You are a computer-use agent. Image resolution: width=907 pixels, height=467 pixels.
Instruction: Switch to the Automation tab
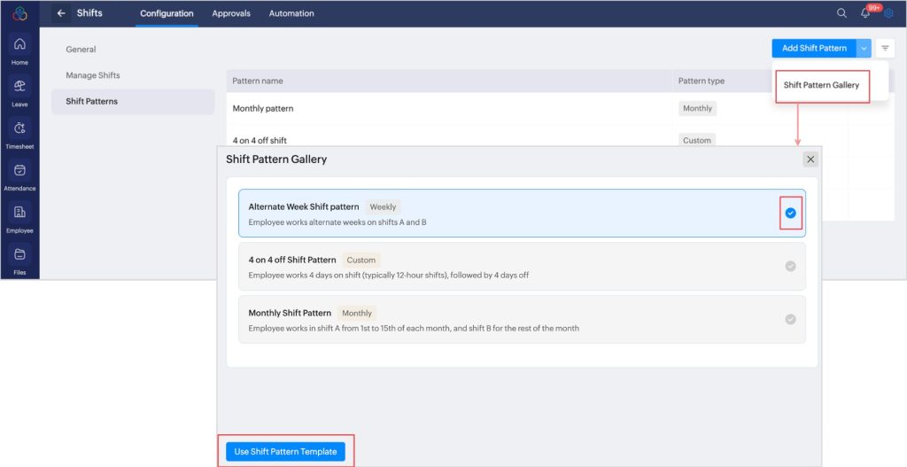pyautogui.click(x=291, y=13)
